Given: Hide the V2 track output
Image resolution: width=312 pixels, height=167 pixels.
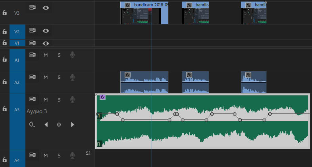Looking at the screenshot, I should [x=46, y=31].
